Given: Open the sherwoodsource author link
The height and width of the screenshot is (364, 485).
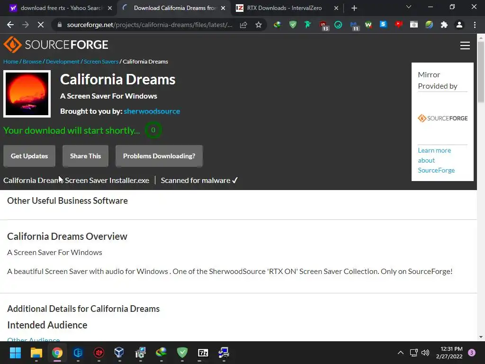Looking at the screenshot, I should (152, 111).
